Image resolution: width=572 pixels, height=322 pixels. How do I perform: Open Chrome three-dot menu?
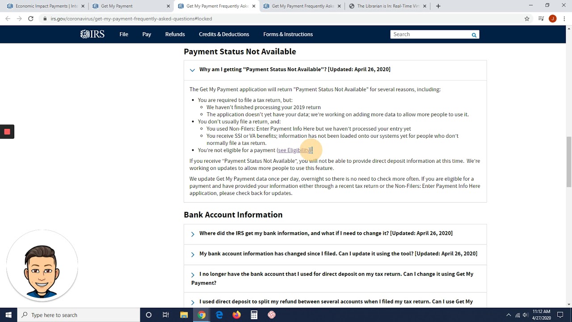tap(564, 19)
